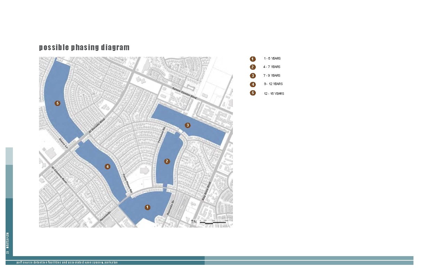Click the "possible phasing diagram" title
Viewport: 426px width, 276px height.
pyautogui.click(x=84, y=47)
